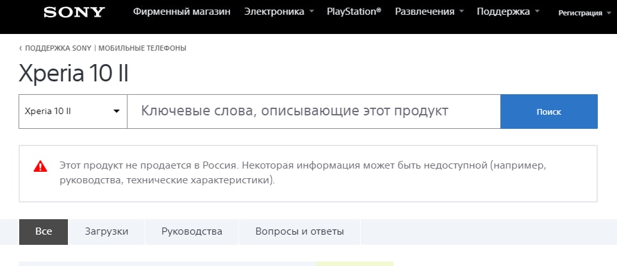
Task: Open the Фирменный магазин link
Action: pyautogui.click(x=182, y=12)
